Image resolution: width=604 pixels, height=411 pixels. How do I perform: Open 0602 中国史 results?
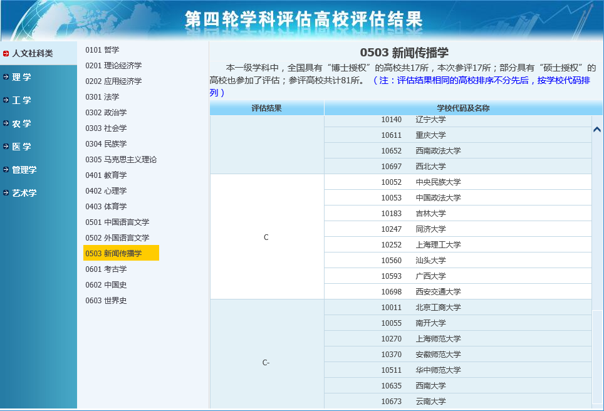[106, 284]
